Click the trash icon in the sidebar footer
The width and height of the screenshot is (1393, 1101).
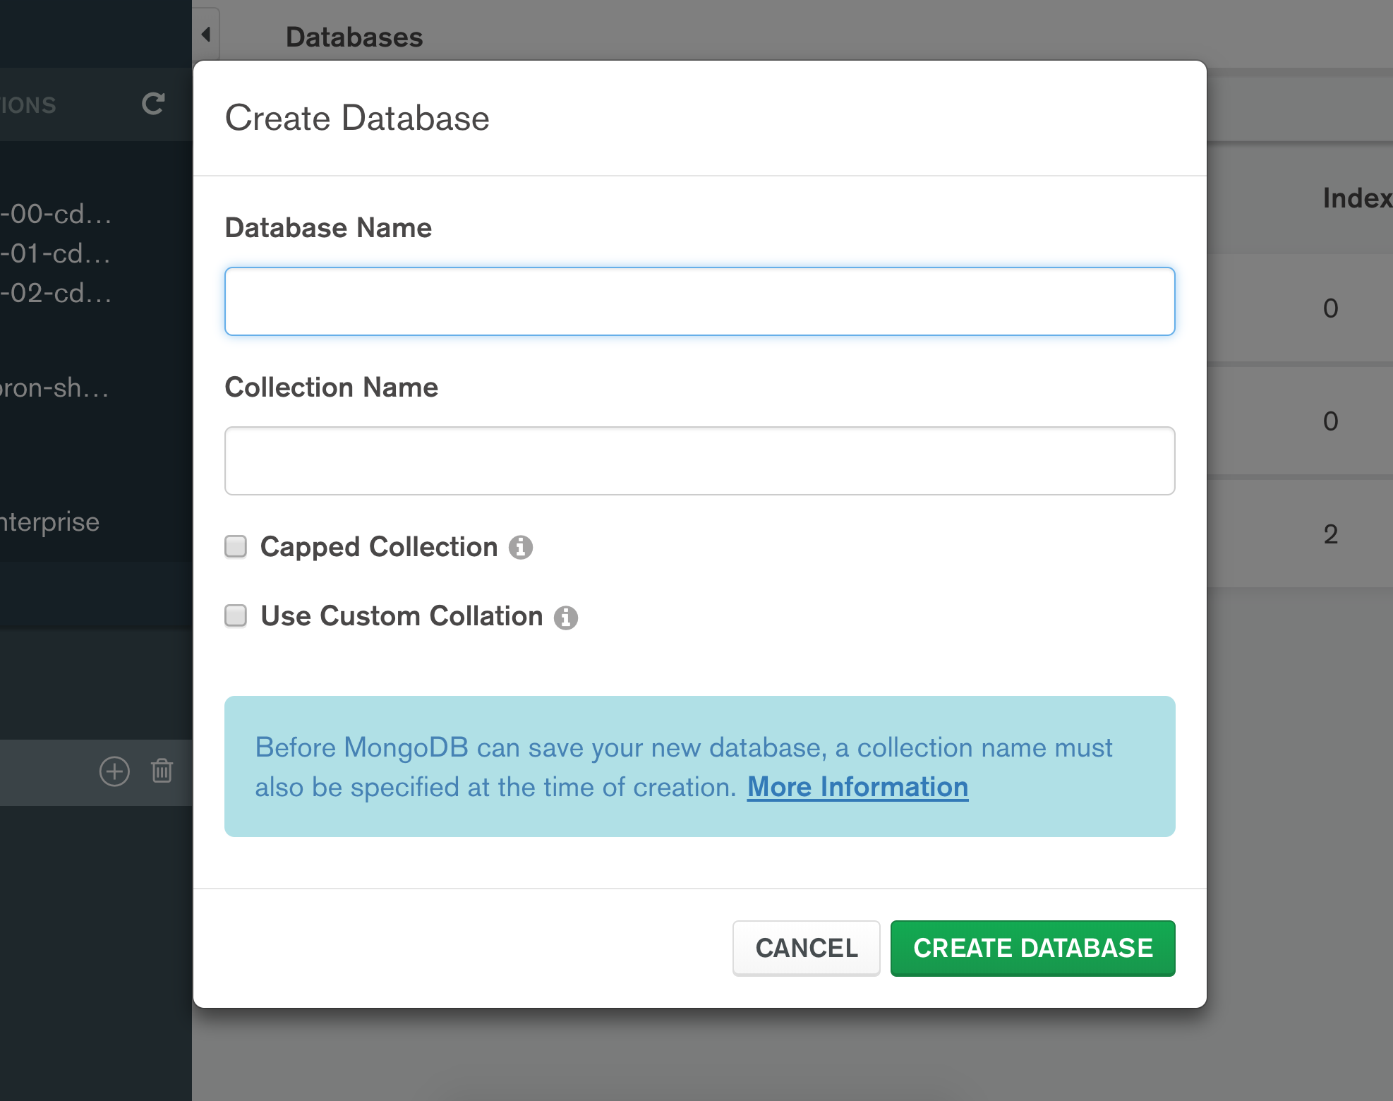(162, 771)
